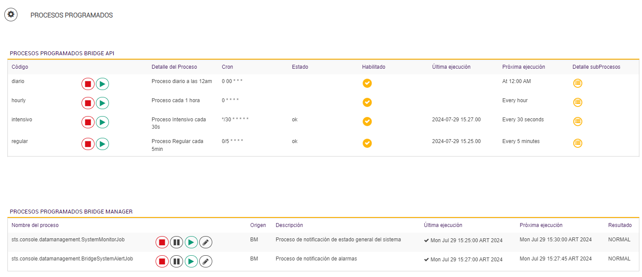
Task: Edit the BridgeSystemAlertJob with pencil icon
Action: [x=206, y=261]
